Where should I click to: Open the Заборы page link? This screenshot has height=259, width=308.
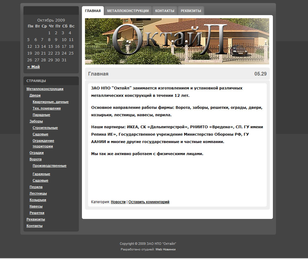[36, 121]
